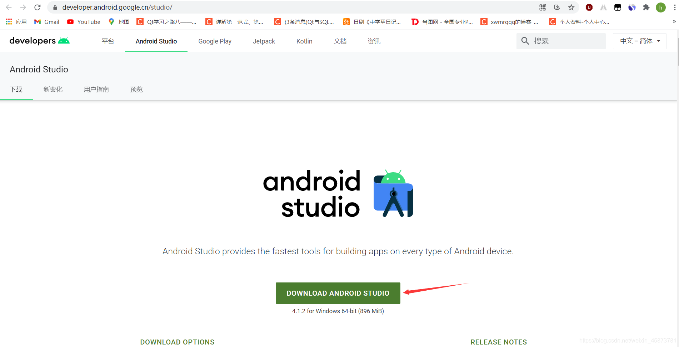This screenshot has height=347, width=679.
Task: Click the Android Studio section heading link
Action: [x=39, y=69]
